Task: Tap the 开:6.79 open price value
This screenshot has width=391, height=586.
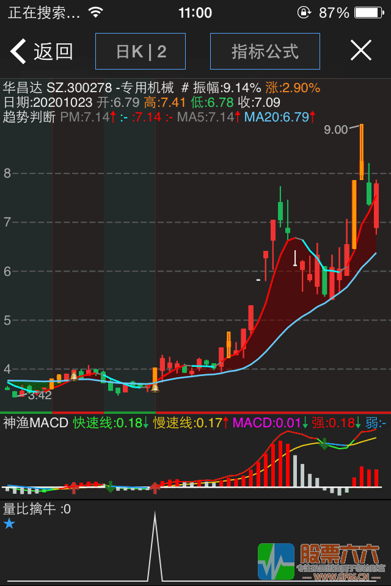Action: [119, 103]
